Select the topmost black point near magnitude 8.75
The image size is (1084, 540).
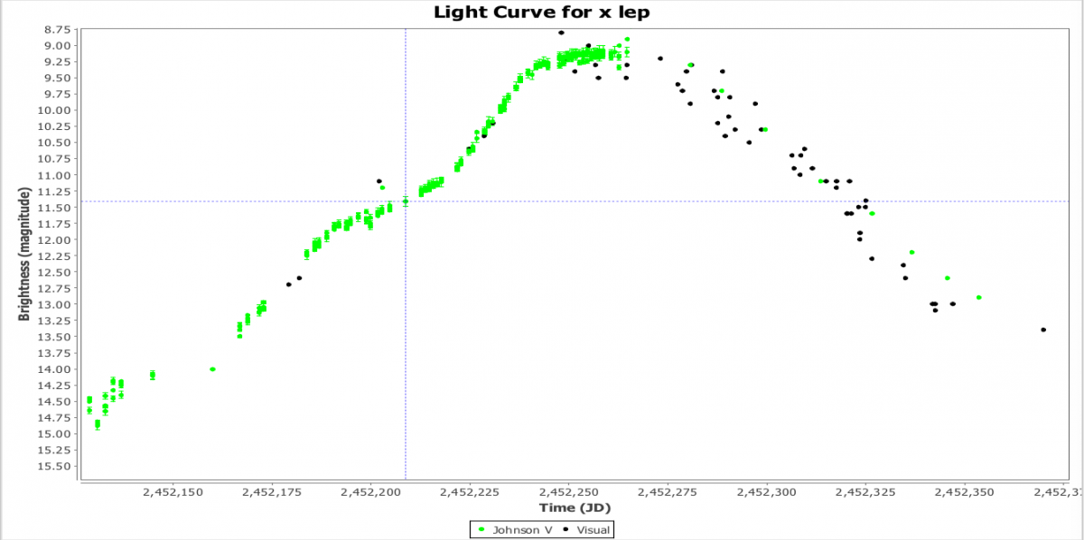[561, 33]
